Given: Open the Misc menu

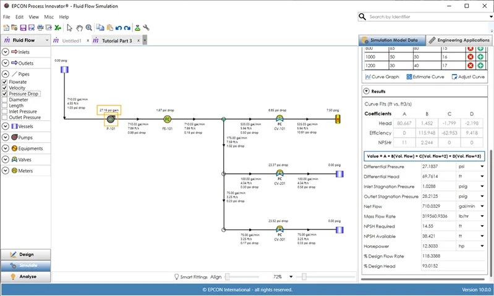Looking at the screenshot, I should 49,17.
